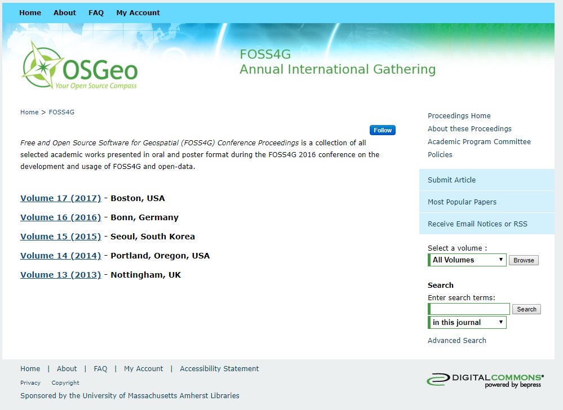Open About in the top navigation bar

(65, 12)
